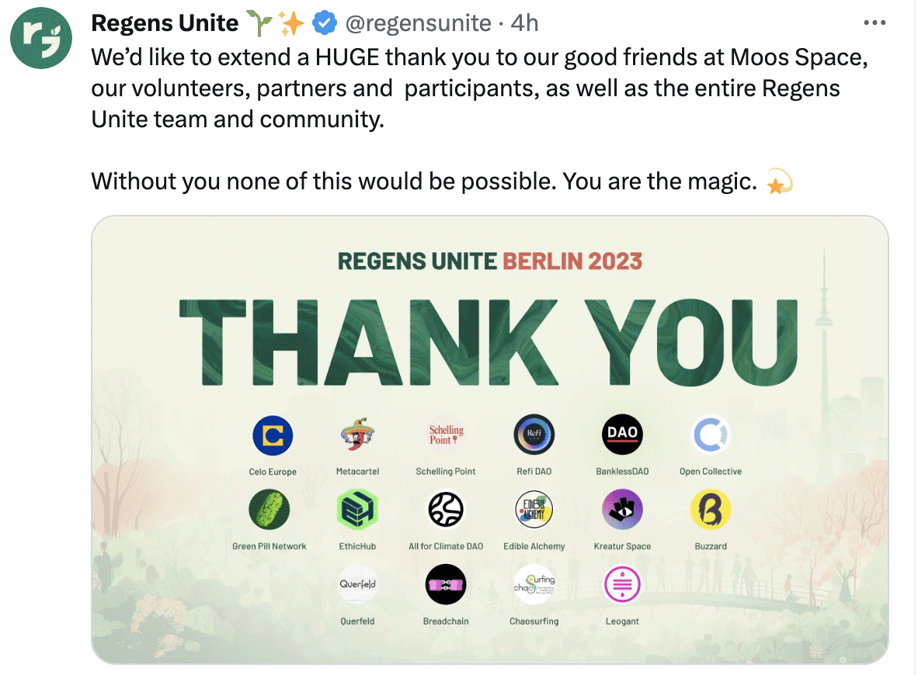
Task: Click the Schelling Point logo
Action: point(446,434)
